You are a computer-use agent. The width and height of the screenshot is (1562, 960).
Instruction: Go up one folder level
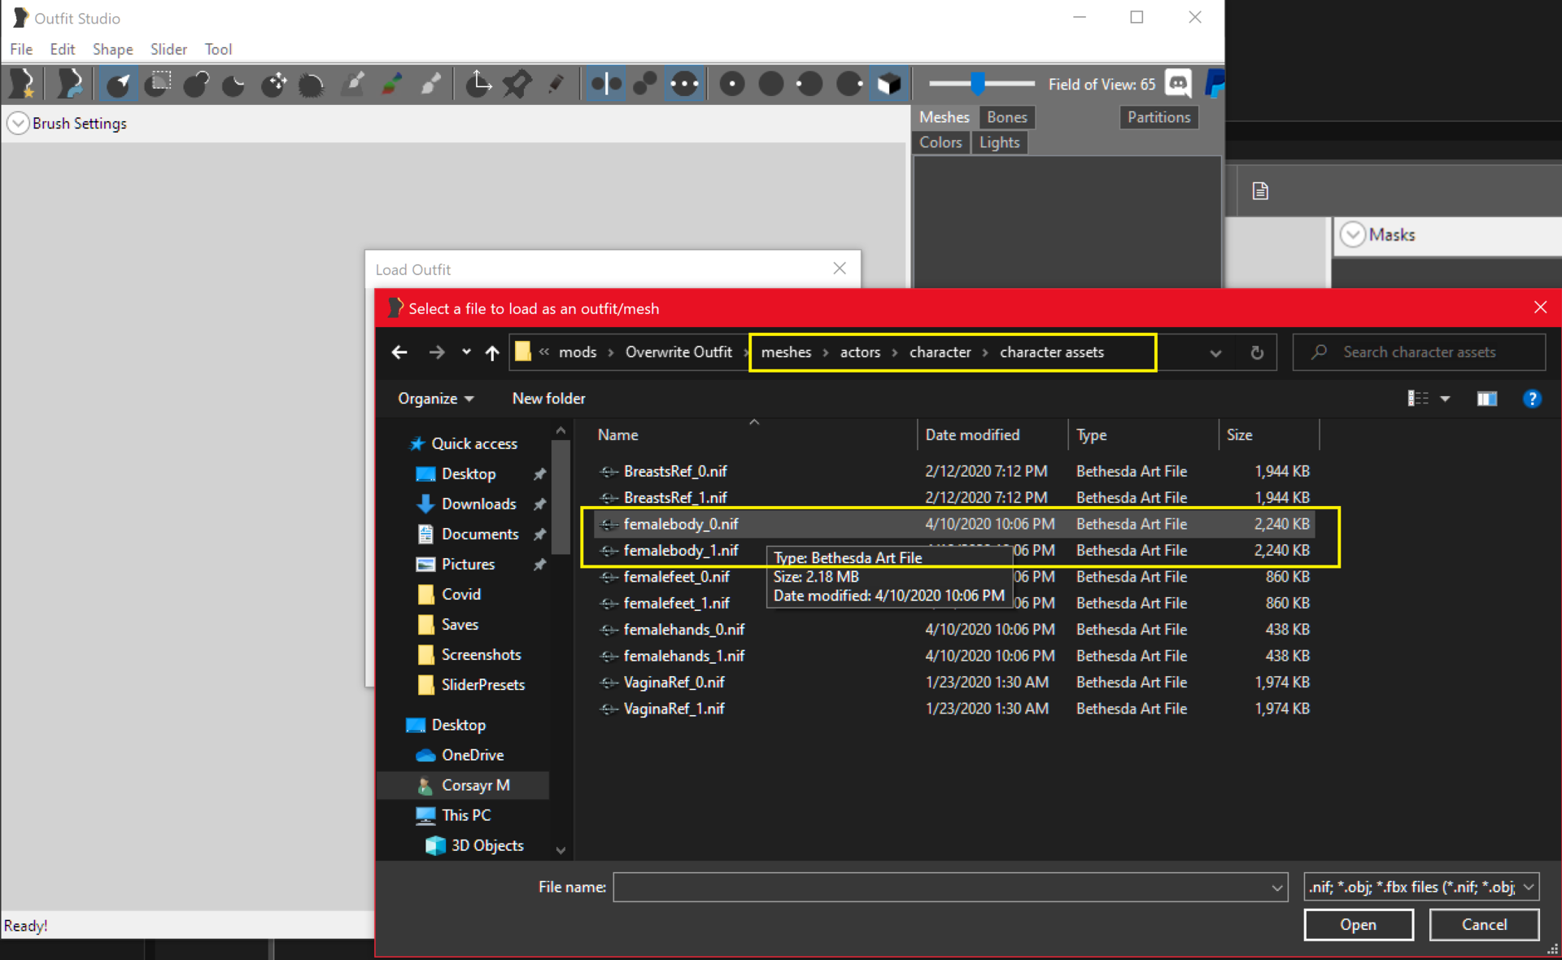[x=492, y=352]
